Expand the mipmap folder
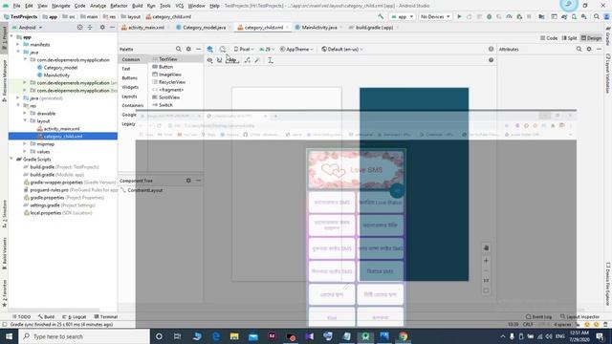612x344 pixels. pyautogui.click(x=25, y=144)
